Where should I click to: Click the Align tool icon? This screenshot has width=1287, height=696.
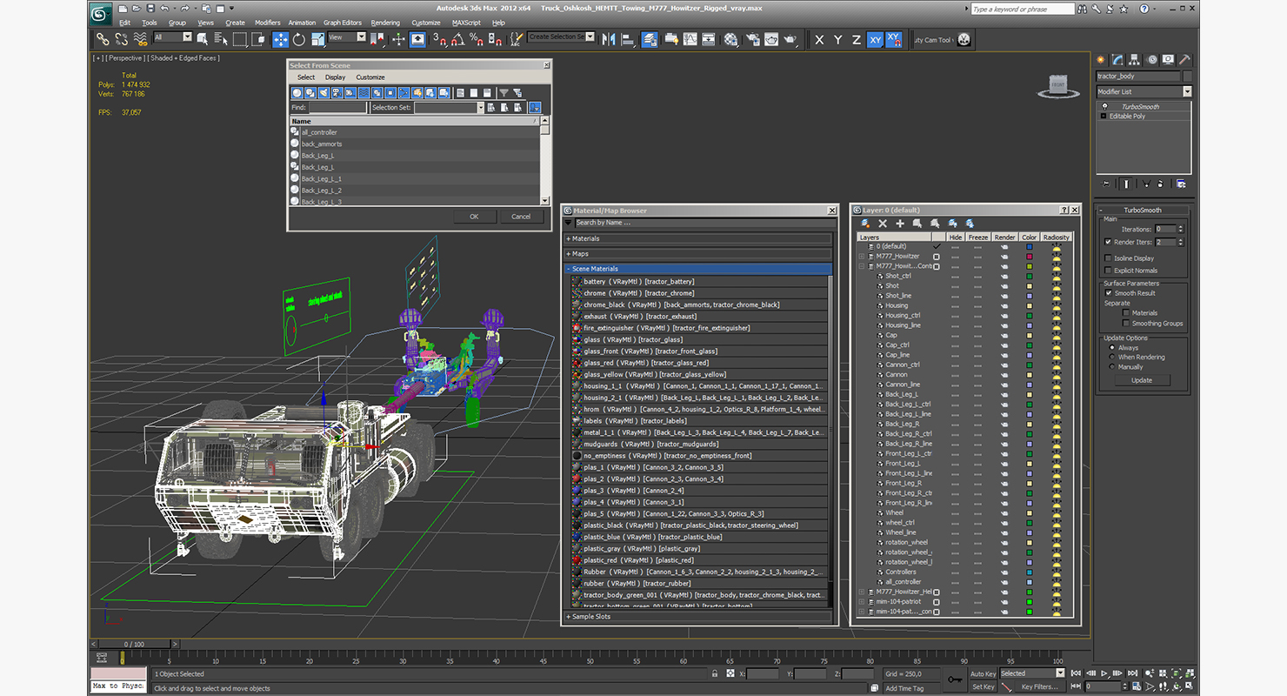coord(627,39)
